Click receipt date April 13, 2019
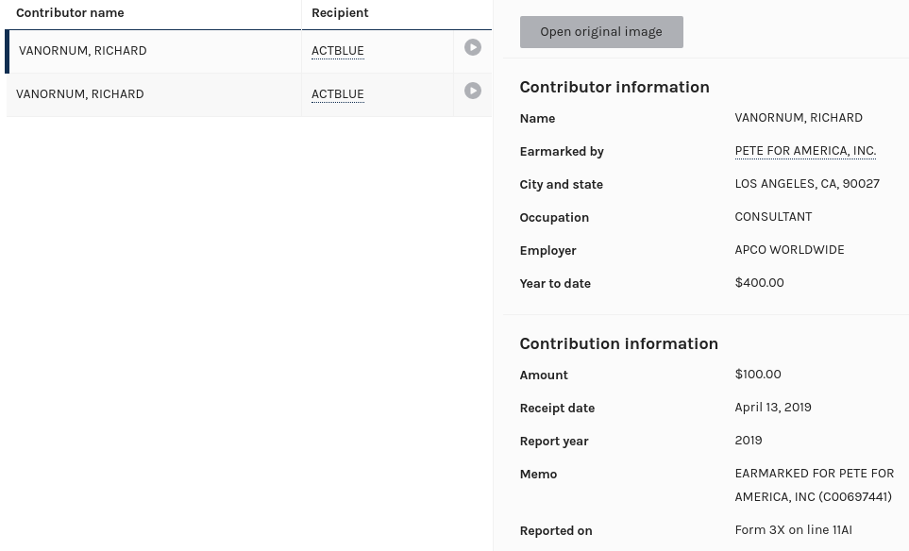This screenshot has width=909, height=551. coord(773,408)
